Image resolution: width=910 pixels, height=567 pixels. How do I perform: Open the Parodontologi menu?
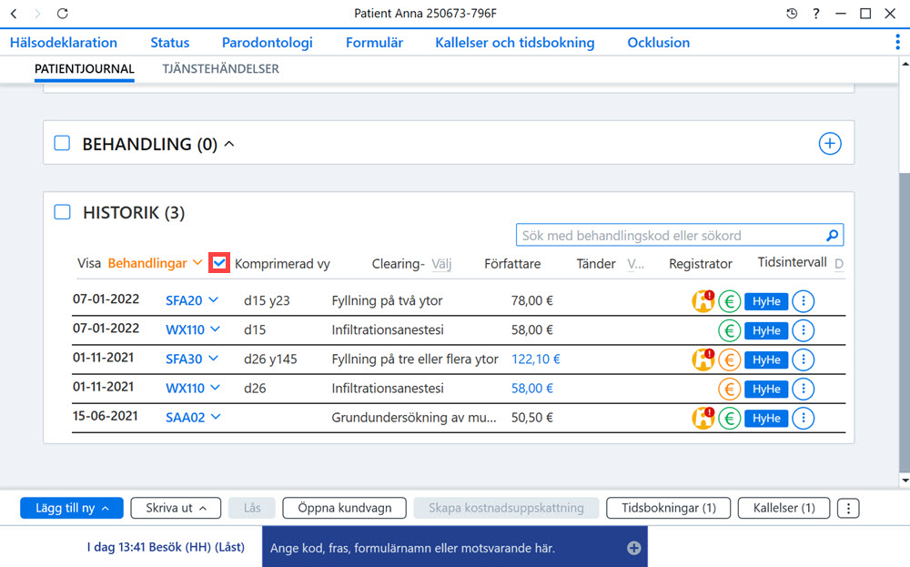(x=267, y=43)
